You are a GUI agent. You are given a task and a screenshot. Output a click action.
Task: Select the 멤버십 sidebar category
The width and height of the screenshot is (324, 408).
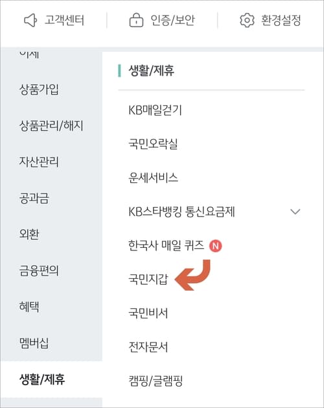34,342
